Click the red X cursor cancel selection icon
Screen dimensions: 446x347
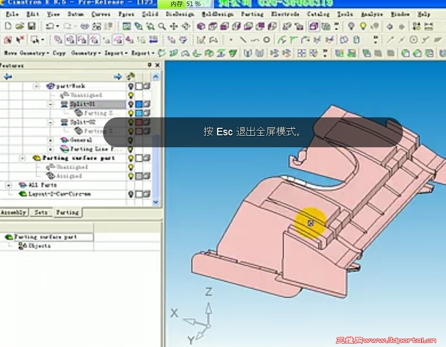point(20,39)
